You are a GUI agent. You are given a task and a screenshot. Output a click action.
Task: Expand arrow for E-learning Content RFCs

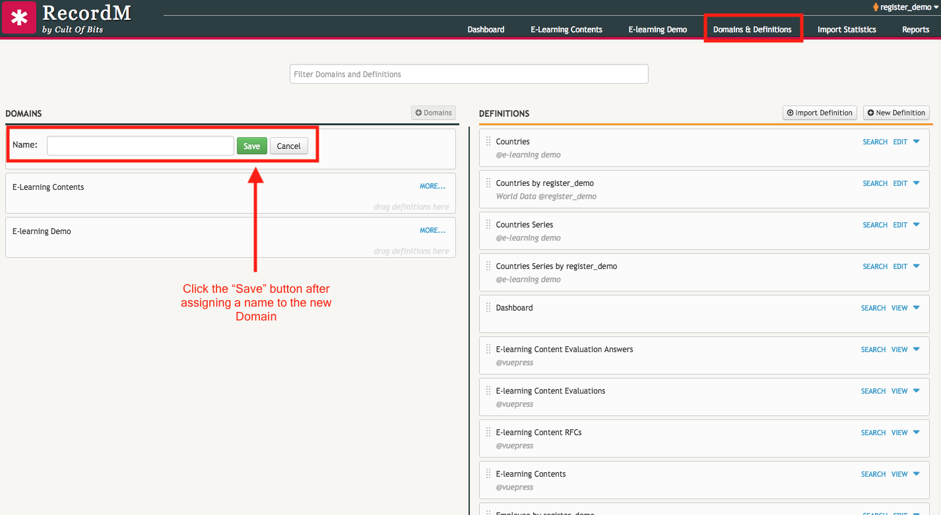(916, 432)
